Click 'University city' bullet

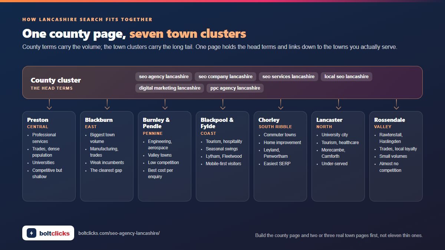point(335,135)
